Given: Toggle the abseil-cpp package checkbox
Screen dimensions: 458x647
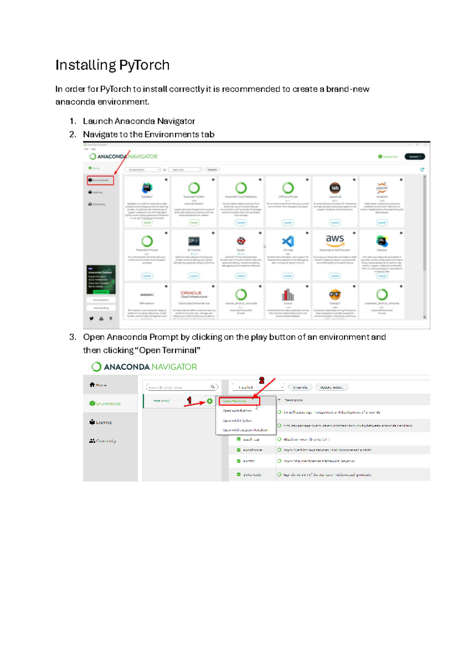Looking at the screenshot, I should coord(239,439).
